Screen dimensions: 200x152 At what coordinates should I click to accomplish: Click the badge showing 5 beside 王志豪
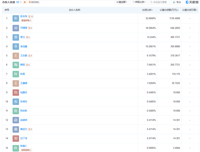pos(30,56)
